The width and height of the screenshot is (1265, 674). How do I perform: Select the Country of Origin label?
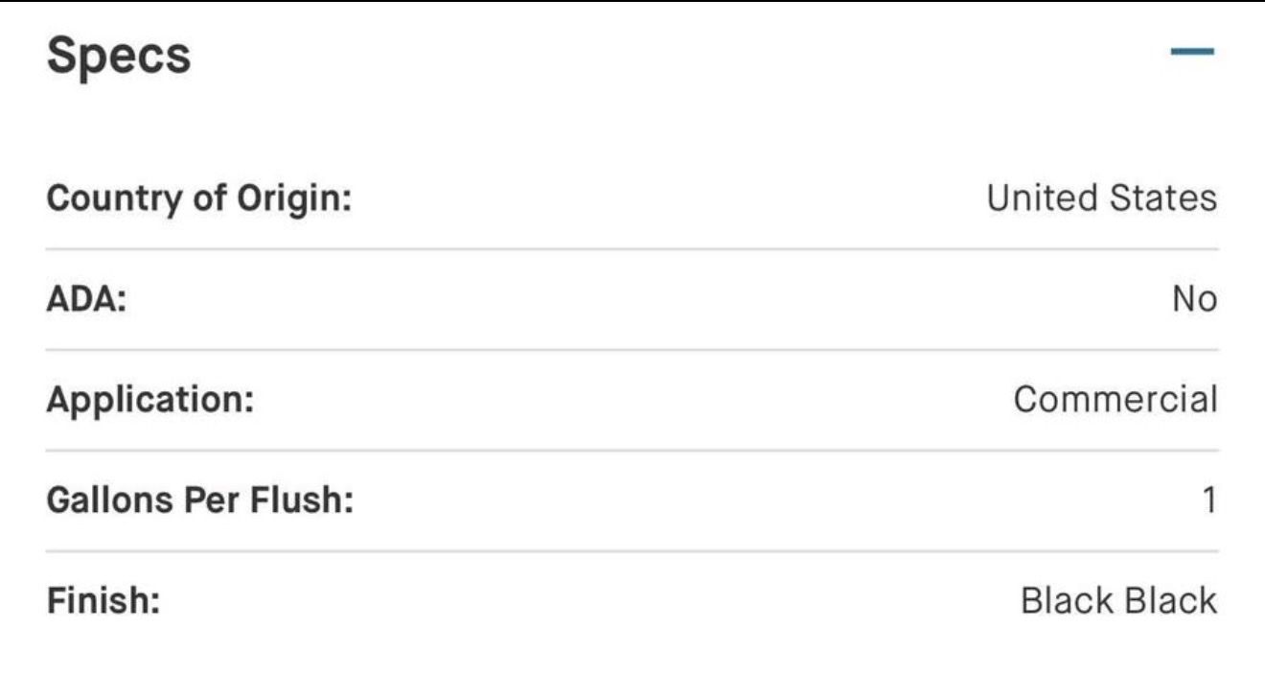tap(199, 199)
